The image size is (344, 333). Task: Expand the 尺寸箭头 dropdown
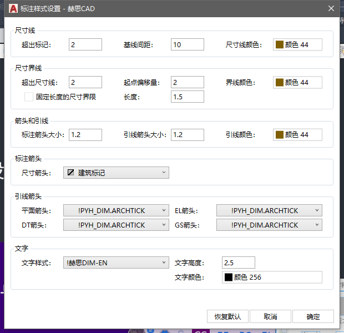(116, 173)
